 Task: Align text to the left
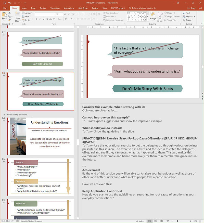78,19
